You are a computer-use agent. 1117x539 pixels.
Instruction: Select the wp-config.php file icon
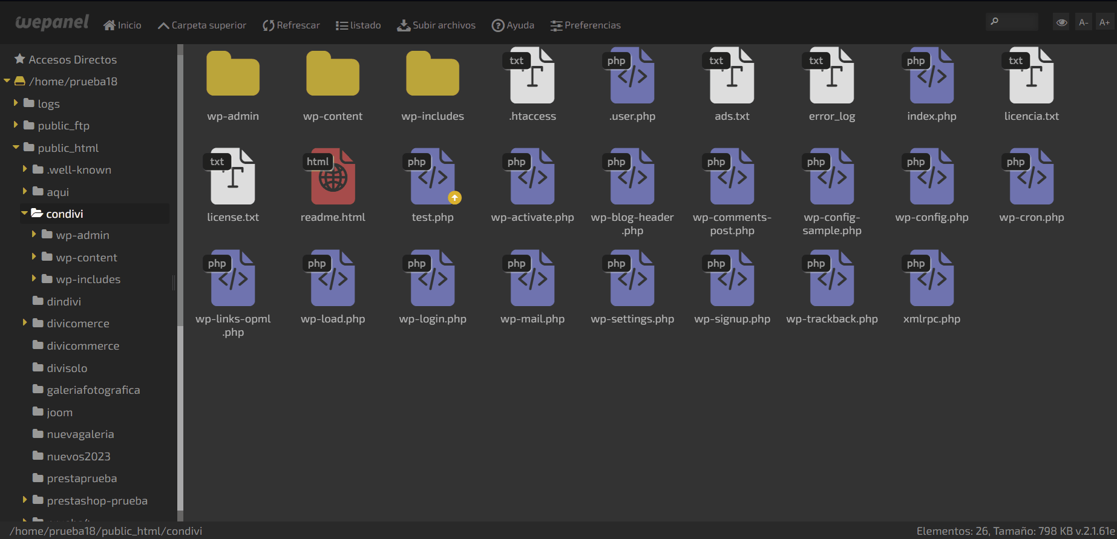pyautogui.click(x=931, y=177)
